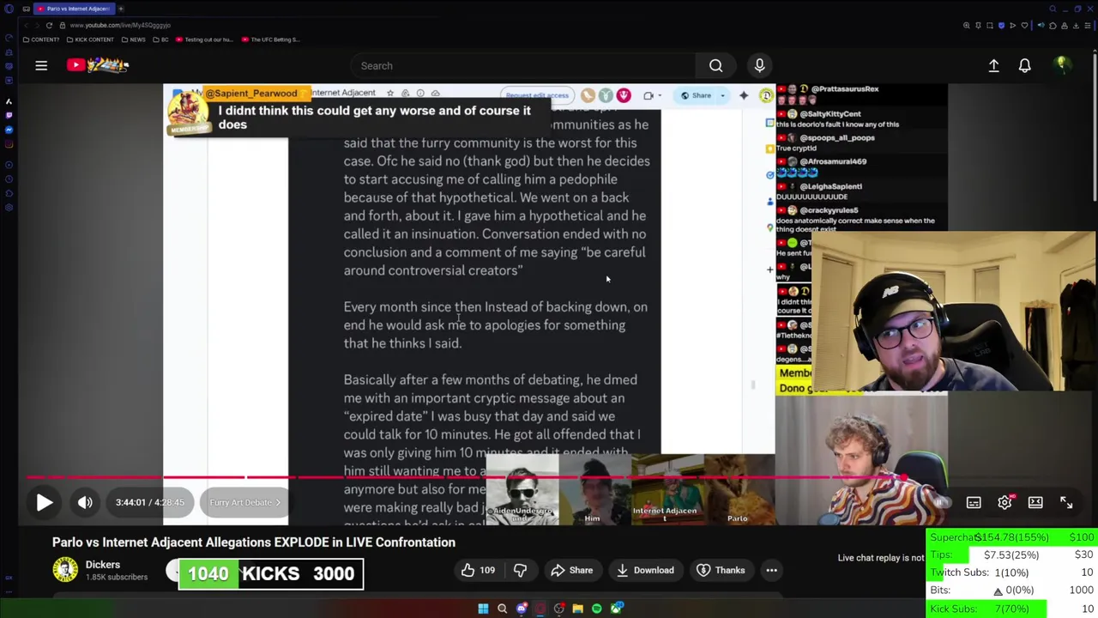Viewport: 1098px width, 618px height.
Task: Dislike the video
Action: pos(520,570)
